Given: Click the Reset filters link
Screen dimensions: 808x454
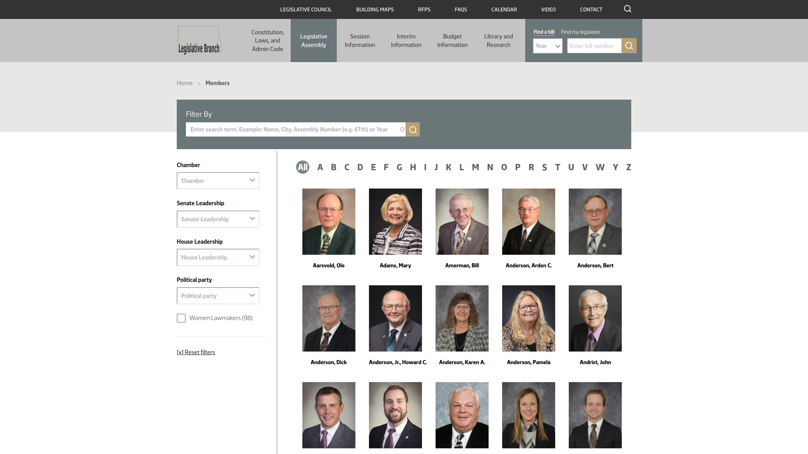Looking at the screenshot, I should [x=196, y=352].
